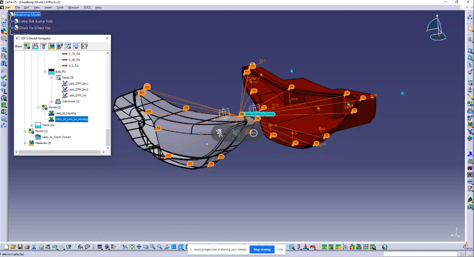The height and width of the screenshot is (257, 474).
Task: Select Lens_to_Housing move in tree
Action: (65, 113)
